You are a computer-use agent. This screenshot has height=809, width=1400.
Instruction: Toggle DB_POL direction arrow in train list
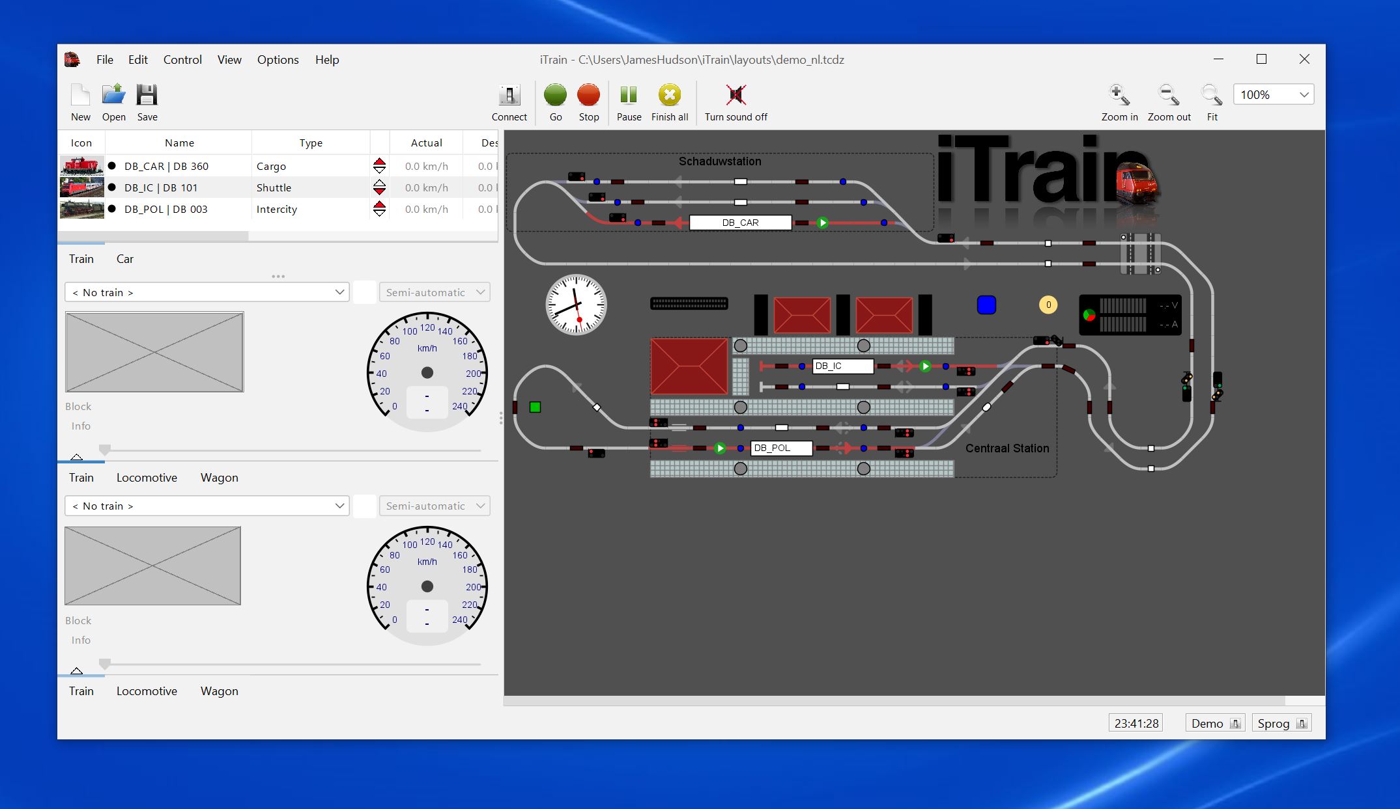point(379,209)
